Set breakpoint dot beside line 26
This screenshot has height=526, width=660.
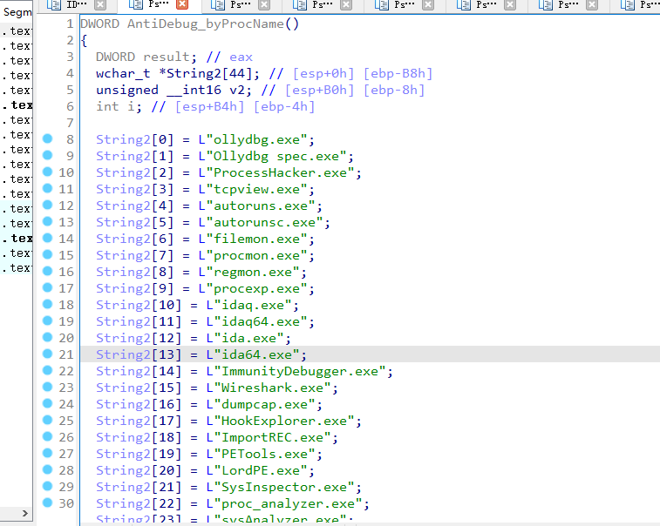(x=48, y=436)
